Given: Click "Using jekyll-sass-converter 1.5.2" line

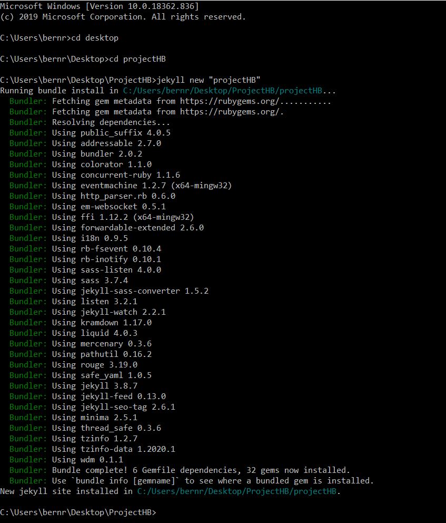Looking at the screenshot, I should tap(109, 291).
